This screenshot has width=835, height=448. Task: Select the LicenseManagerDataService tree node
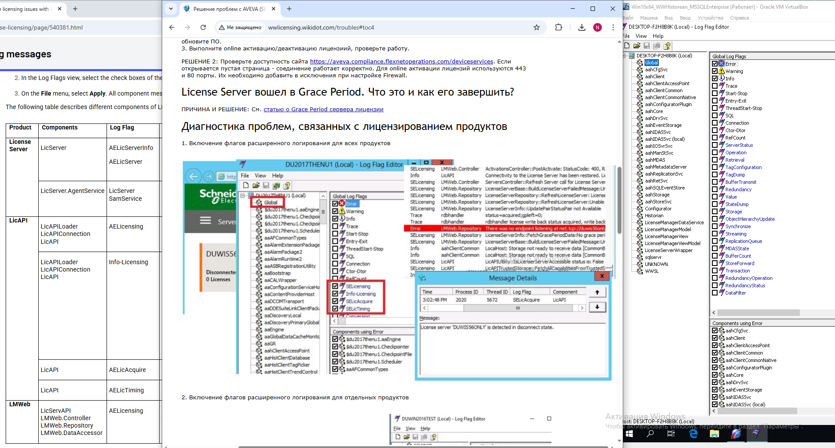[674, 222]
